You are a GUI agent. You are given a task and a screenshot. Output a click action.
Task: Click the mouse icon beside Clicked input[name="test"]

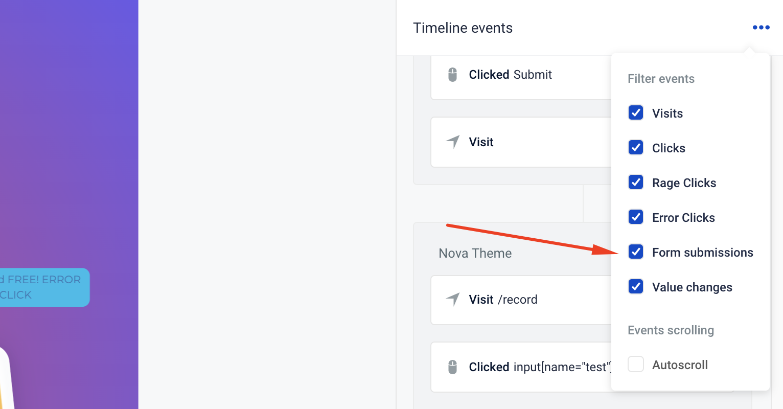click(452, 367)
